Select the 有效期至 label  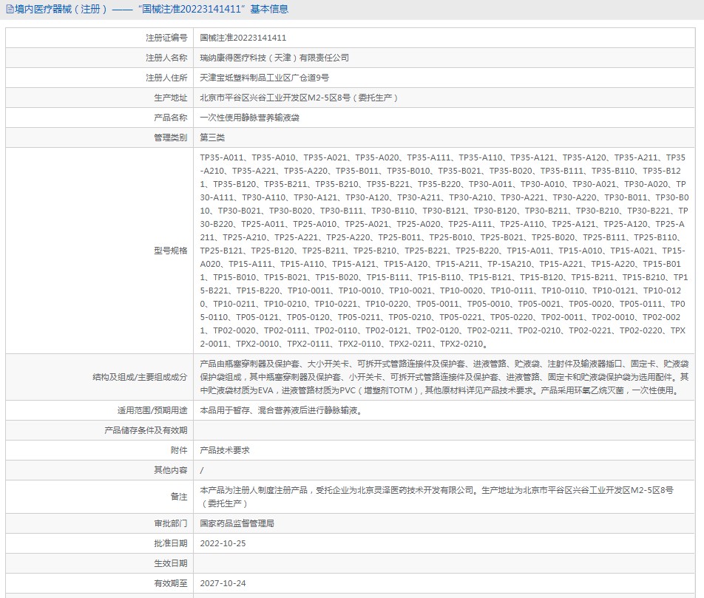coord(171,583)
